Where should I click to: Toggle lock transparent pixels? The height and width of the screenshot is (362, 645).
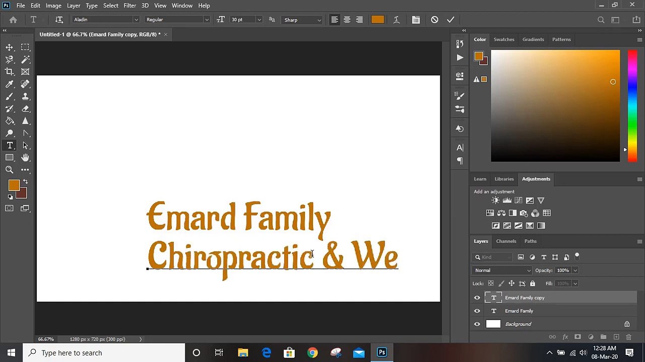491,284
